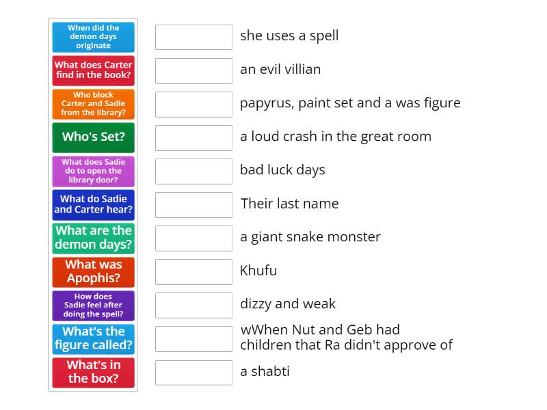Pick the 'How does Sadie feel' purple tile
The image size is (547, 410).
pos(93,305)
